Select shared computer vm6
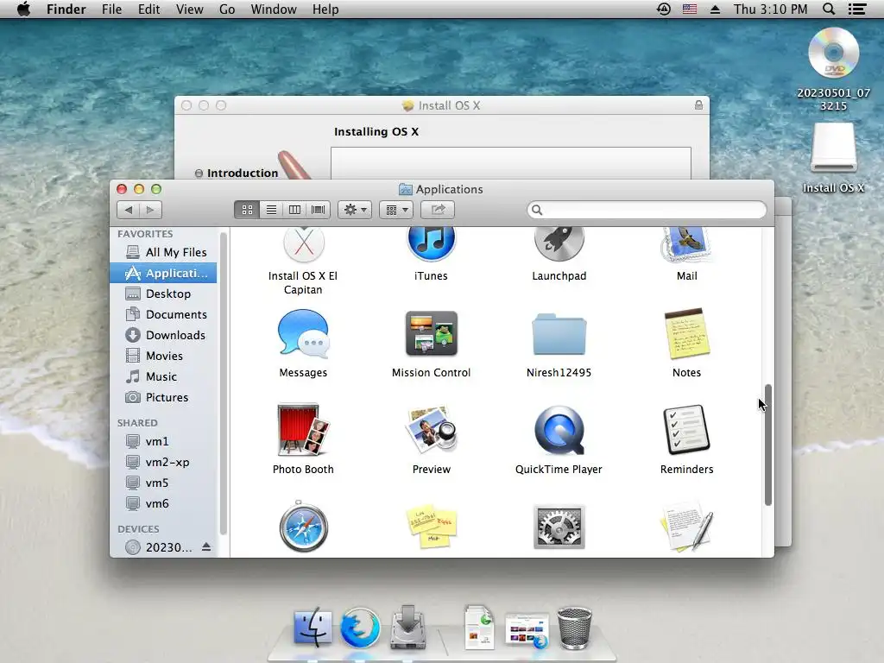 163,503
